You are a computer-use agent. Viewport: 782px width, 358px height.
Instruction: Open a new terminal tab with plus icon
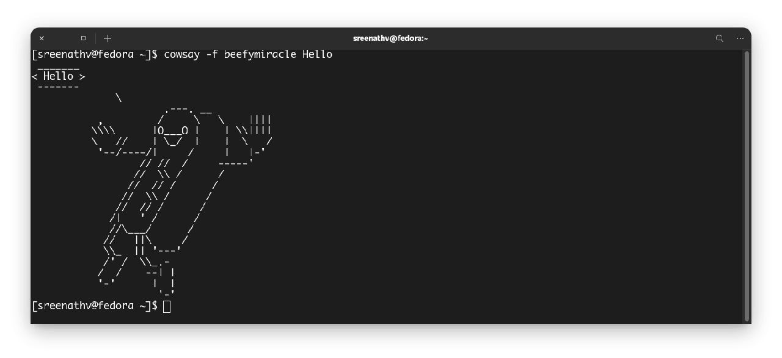click(108, 38)
